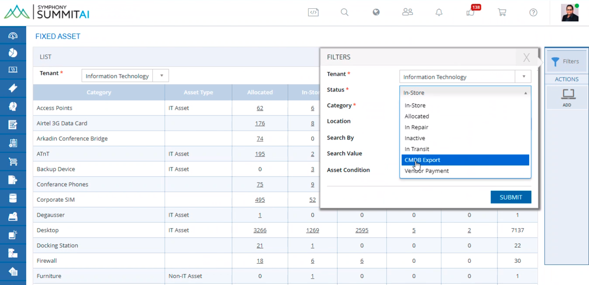
Task: Open the In-Store count 6 for Access Points
Action: [x=313, y=108]
